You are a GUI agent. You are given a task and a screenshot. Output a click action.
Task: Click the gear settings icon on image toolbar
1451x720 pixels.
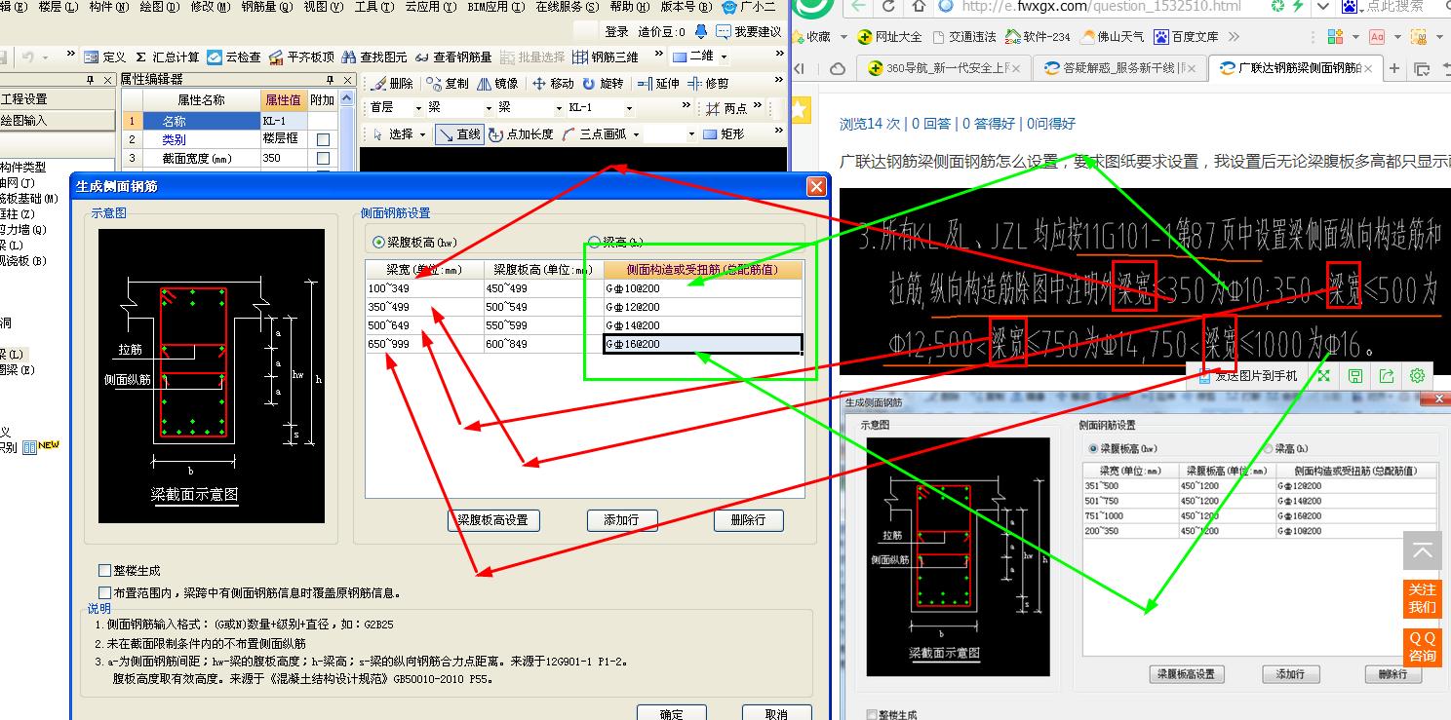coord(1417,375)
